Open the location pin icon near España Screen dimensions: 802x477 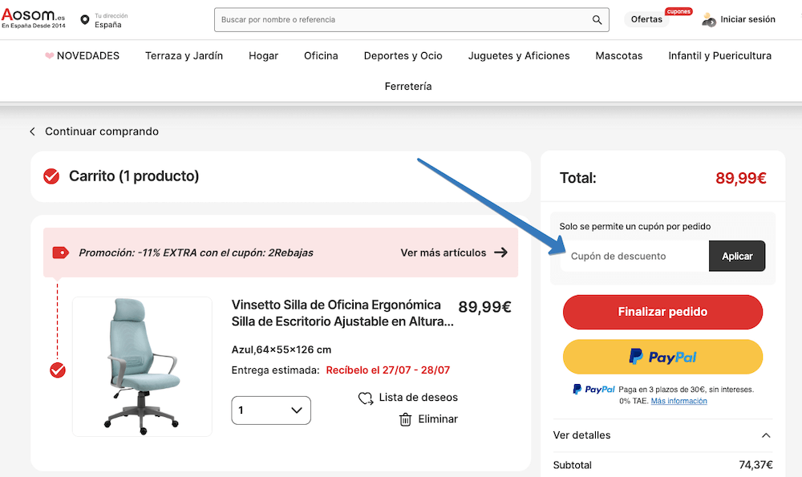pos(84,18)
